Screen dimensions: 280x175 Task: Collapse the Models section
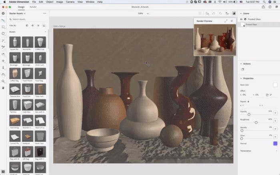pos(45,32)
